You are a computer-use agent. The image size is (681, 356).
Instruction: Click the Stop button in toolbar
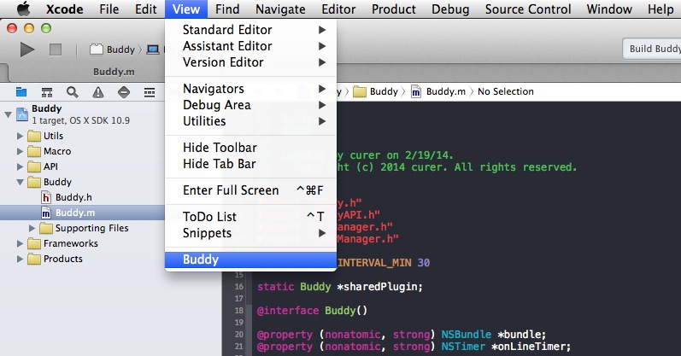(56, 50)
